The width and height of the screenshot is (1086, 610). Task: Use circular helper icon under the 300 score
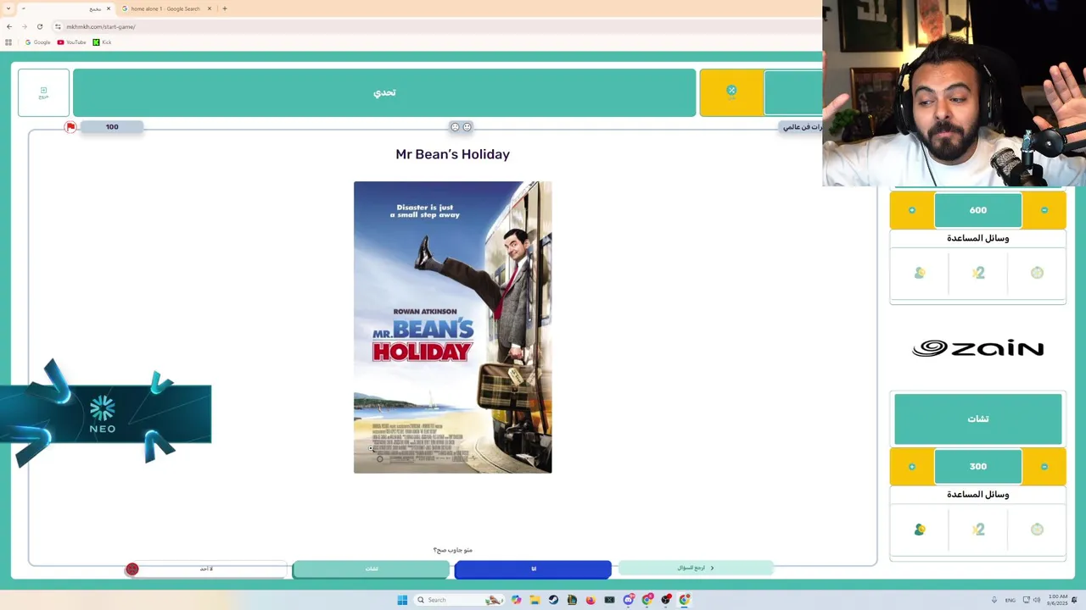[x=1037, y=530]
